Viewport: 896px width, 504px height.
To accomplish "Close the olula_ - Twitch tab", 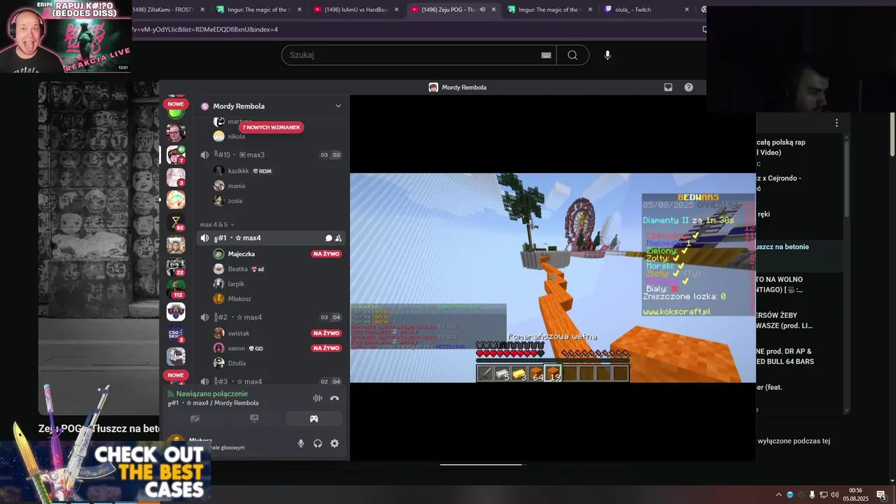I will tap(687, 10).
